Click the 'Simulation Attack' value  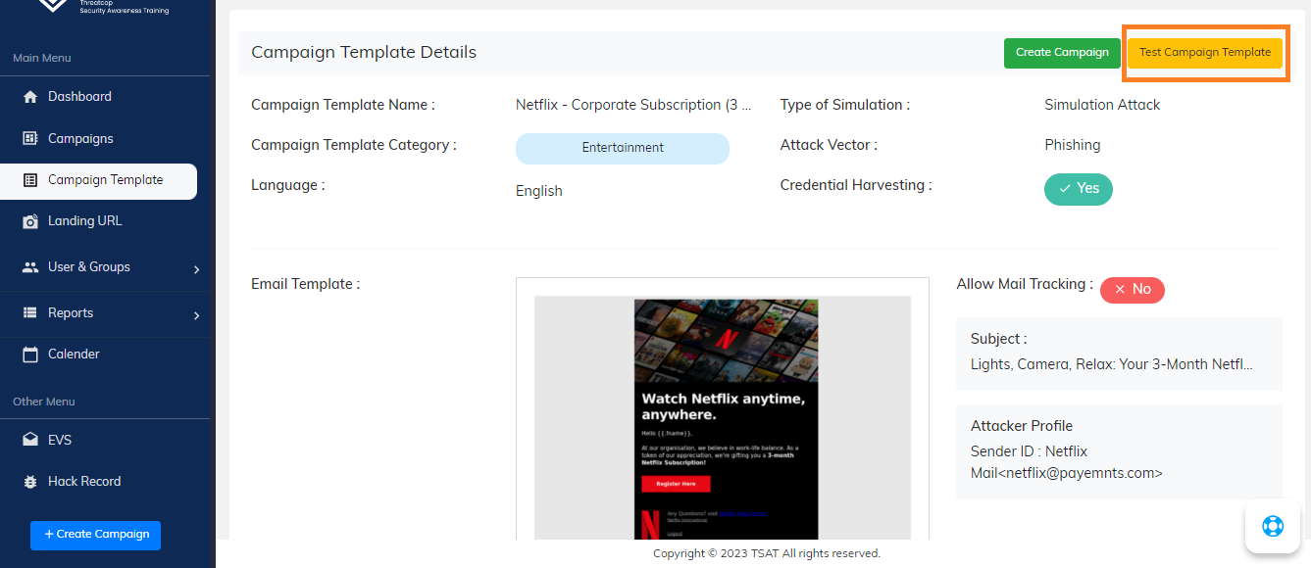coord(1102,105)
